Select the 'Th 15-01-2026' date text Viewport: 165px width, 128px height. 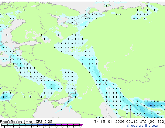(x=109, y=122)
